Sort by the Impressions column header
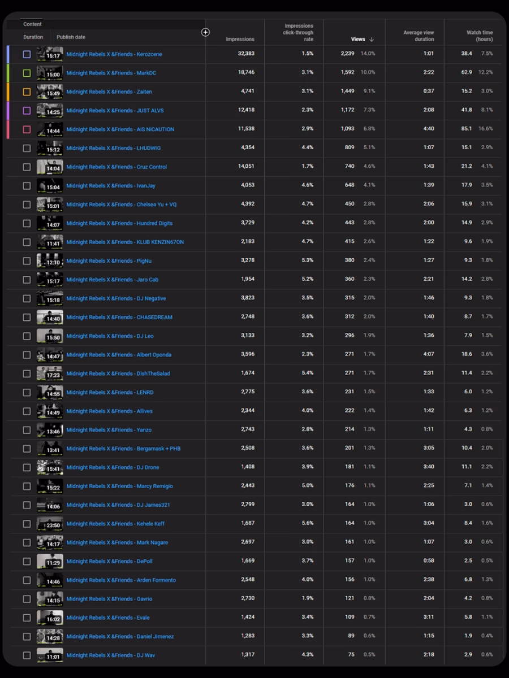The image size is (509, 678). [240, 40]
